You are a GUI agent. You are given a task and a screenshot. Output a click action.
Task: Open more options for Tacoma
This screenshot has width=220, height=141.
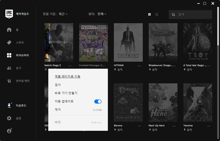click(x=209, y=126)
